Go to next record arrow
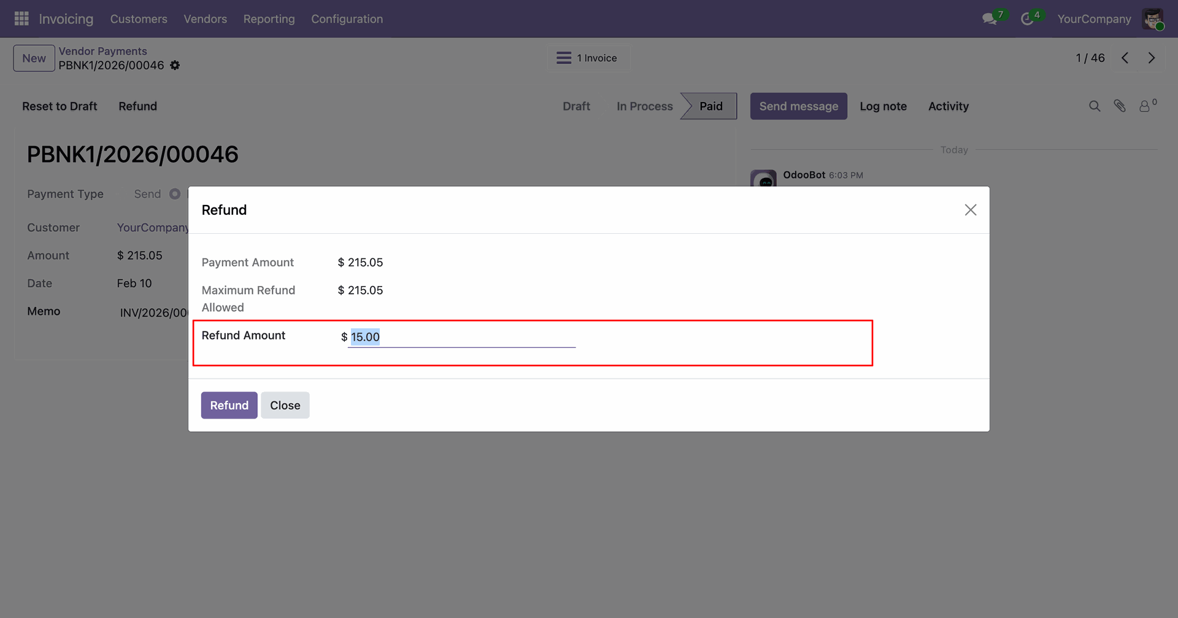 [1152, 58]
